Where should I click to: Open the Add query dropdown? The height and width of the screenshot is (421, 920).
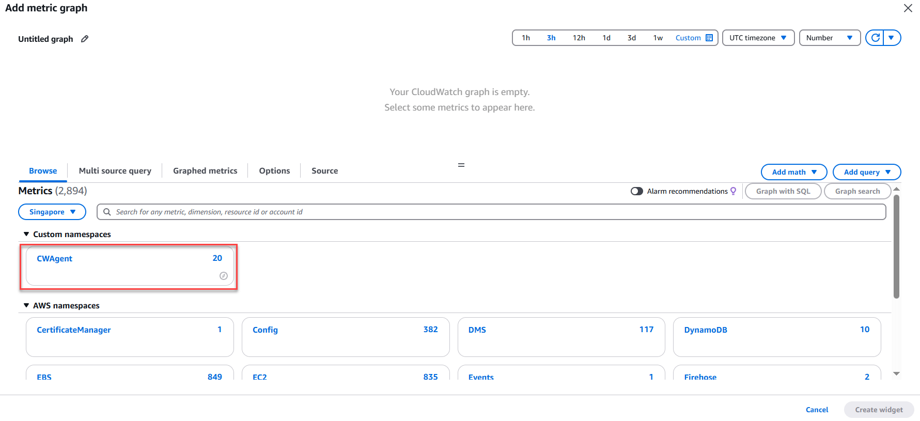point(867,172)
